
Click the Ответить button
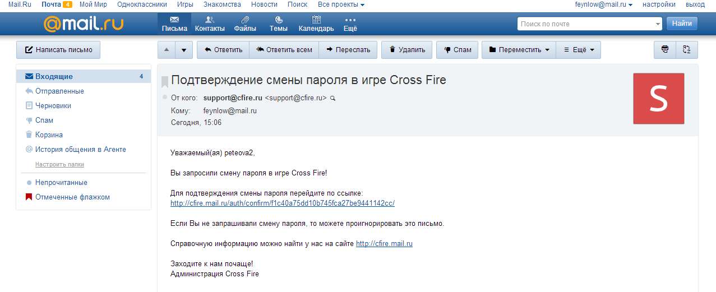click(223, 50)
